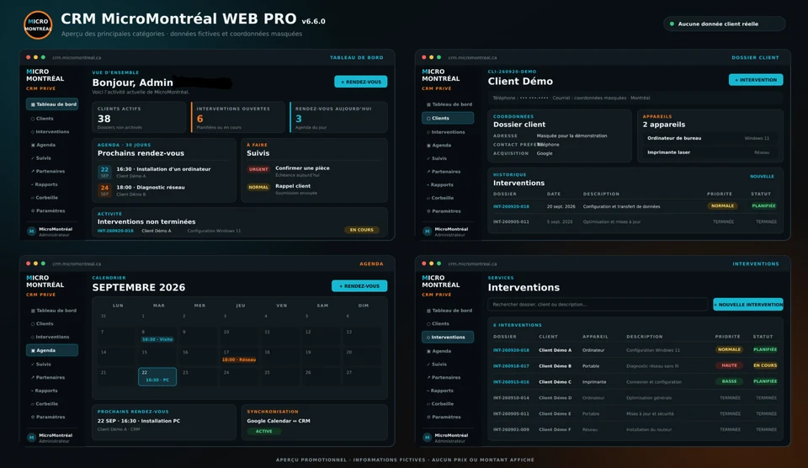Open the INT-260910-014 row for Client Démo D
Screen dimensions: 808x468
tap(635, 398)
